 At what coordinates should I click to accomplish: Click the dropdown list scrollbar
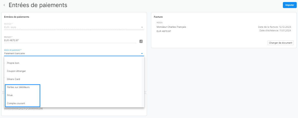point(143,82)
